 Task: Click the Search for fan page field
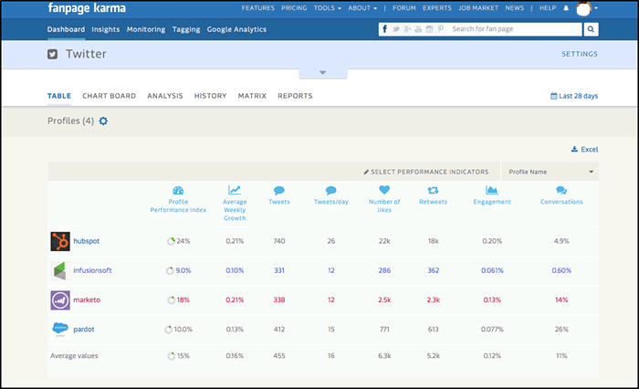515,29
